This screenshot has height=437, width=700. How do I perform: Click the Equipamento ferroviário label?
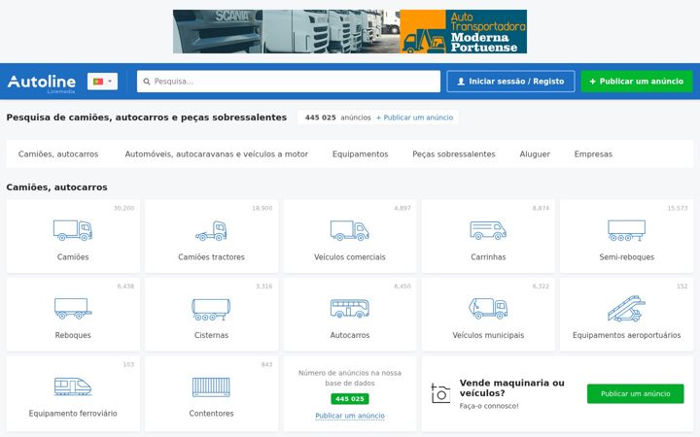(73, 414)
